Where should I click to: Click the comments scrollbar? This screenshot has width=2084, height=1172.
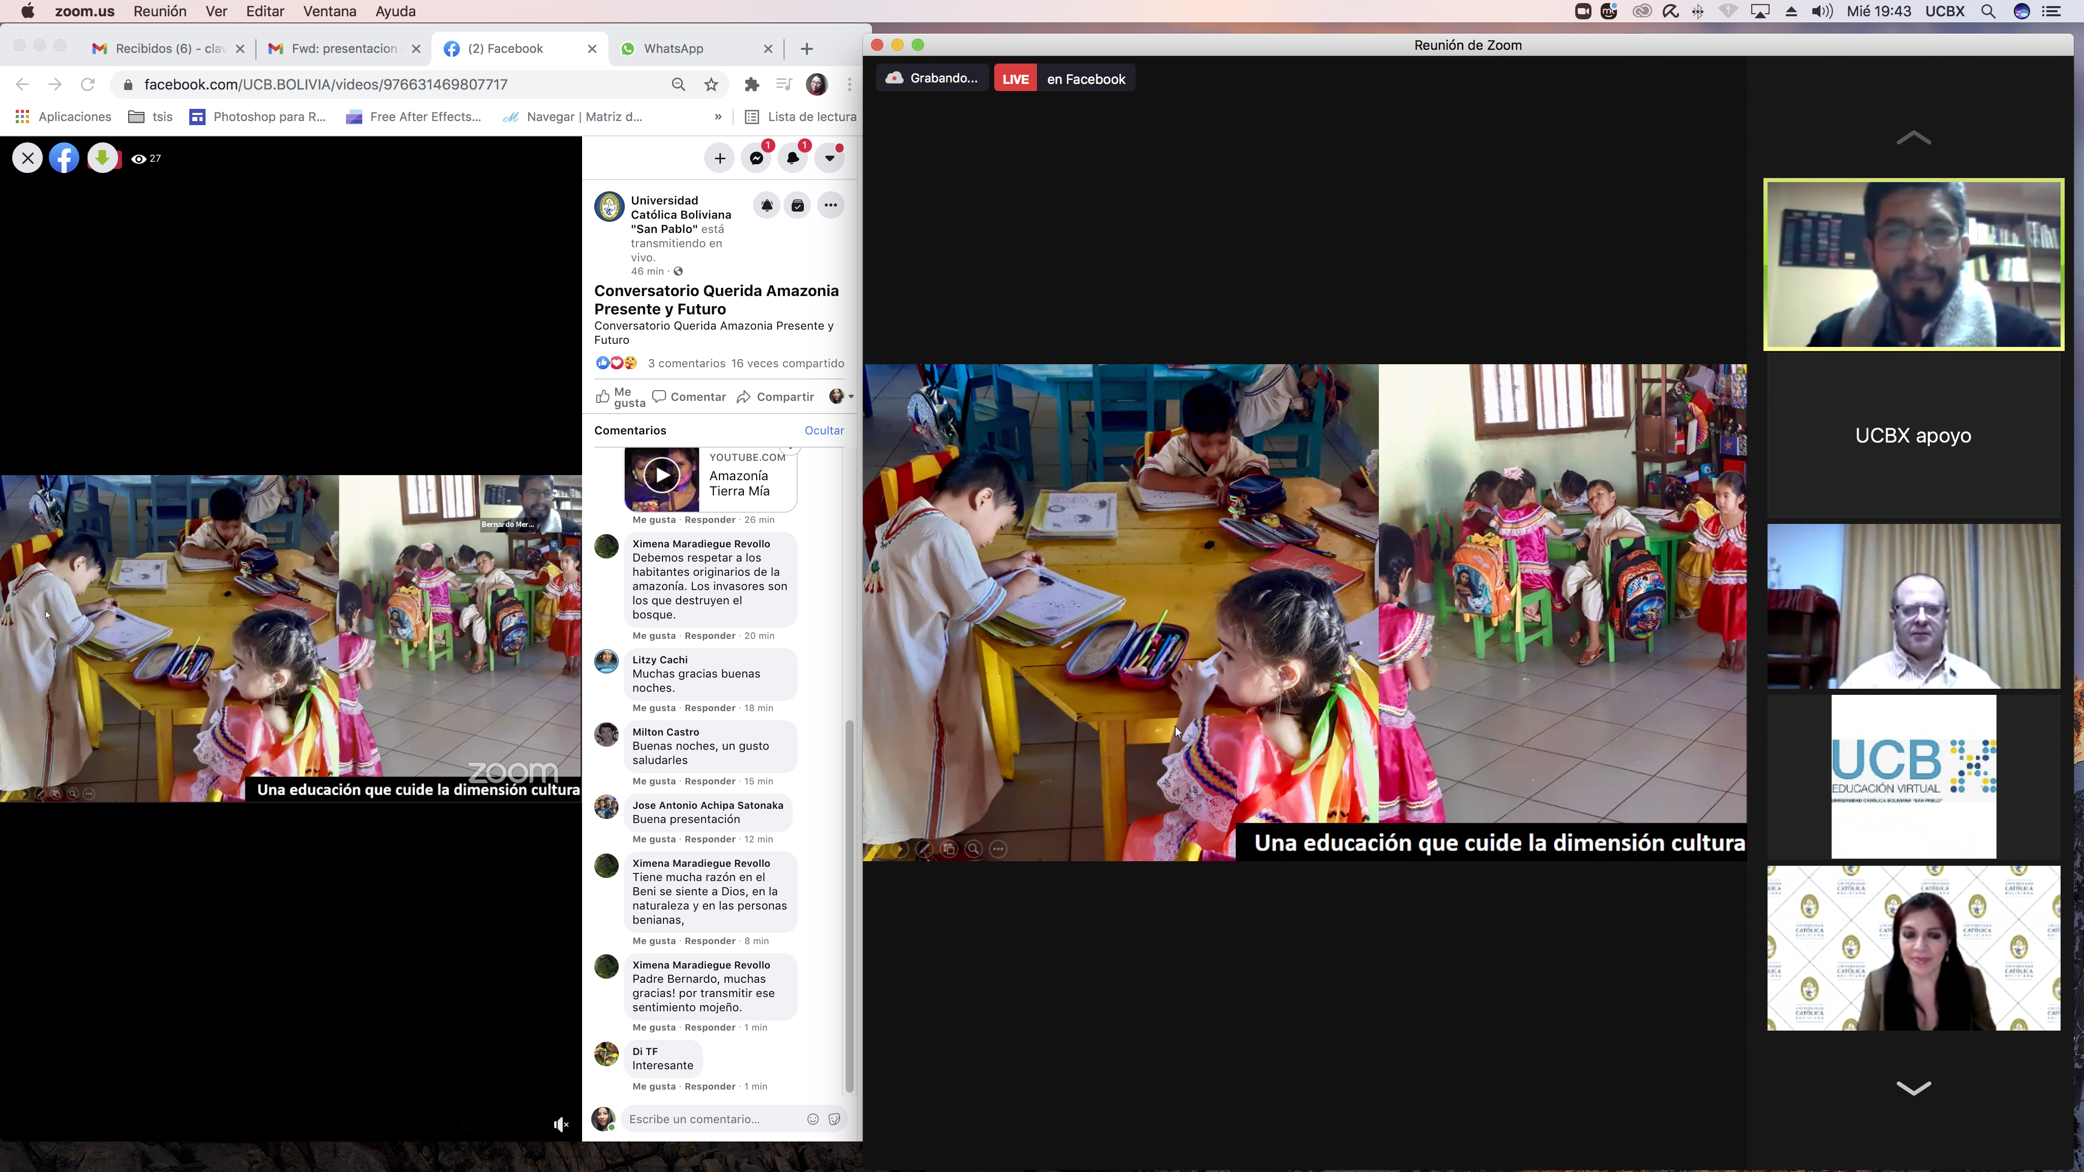850,906
